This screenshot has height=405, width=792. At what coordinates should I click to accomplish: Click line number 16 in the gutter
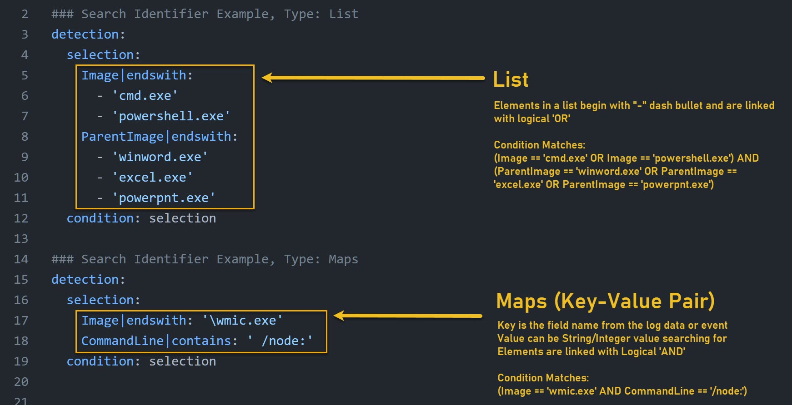click(x=21, y=300)
